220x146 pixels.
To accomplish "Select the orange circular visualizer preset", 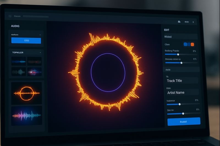I will coord(26,93).
